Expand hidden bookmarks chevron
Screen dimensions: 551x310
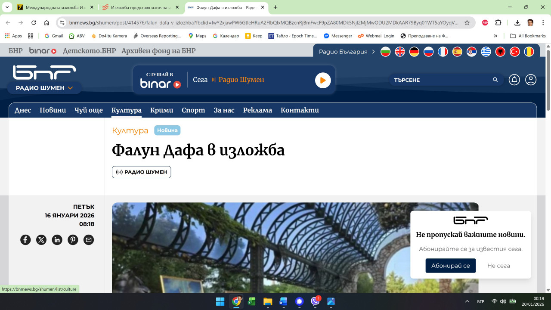[x=495, y=36]
